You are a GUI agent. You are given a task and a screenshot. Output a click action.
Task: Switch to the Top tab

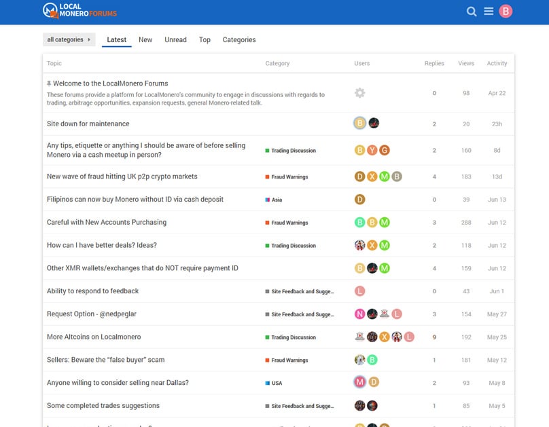205,40
